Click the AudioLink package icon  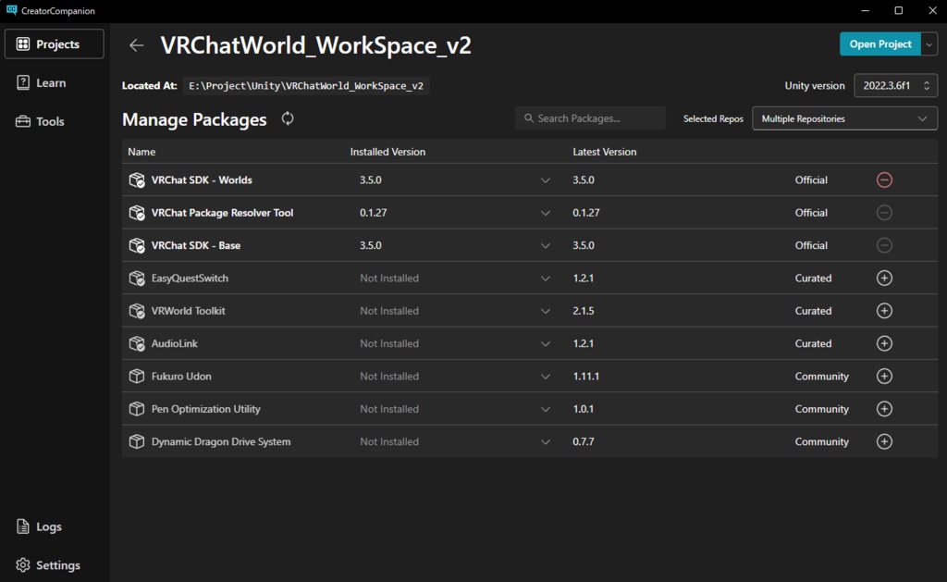pyautogui.click(x=137, y=343)
